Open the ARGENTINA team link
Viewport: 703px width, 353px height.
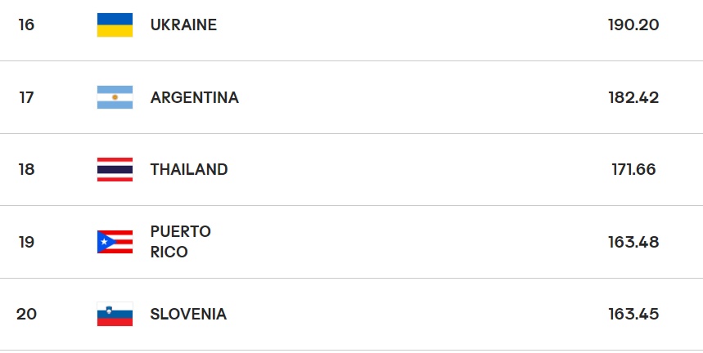point(194,98)
